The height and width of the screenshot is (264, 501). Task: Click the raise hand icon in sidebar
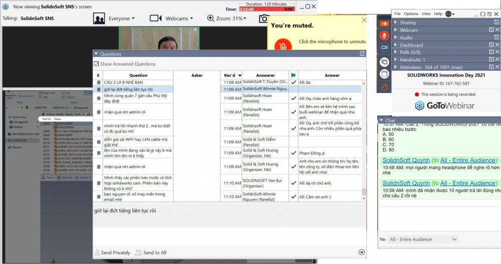pyautogui.click(x=384, y=86)
